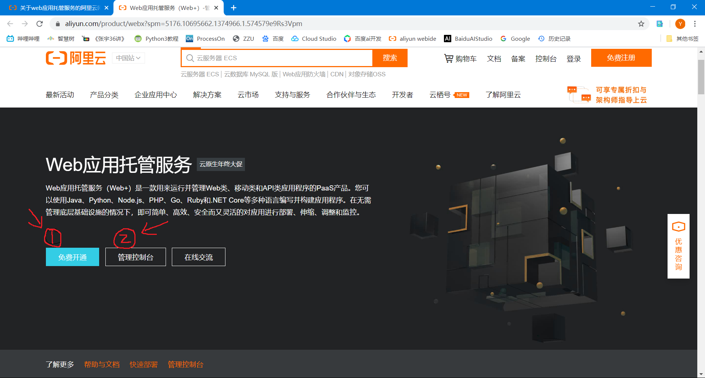Open the 购物车 shopping cart
The height and width of the screenshot is (378, 705).
pos(460,59)
